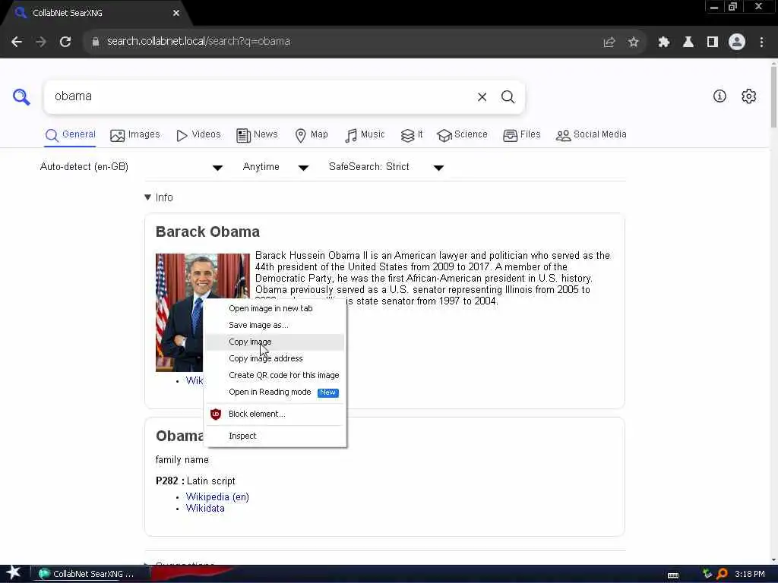This screenshot has height=583, width=778.
Task: Click the keyboard tray icon
Action: [x=673, y=575]
